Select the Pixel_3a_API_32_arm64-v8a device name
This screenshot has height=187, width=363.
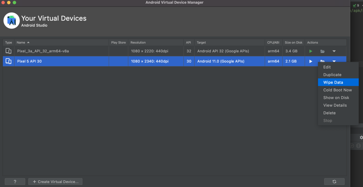43,51
